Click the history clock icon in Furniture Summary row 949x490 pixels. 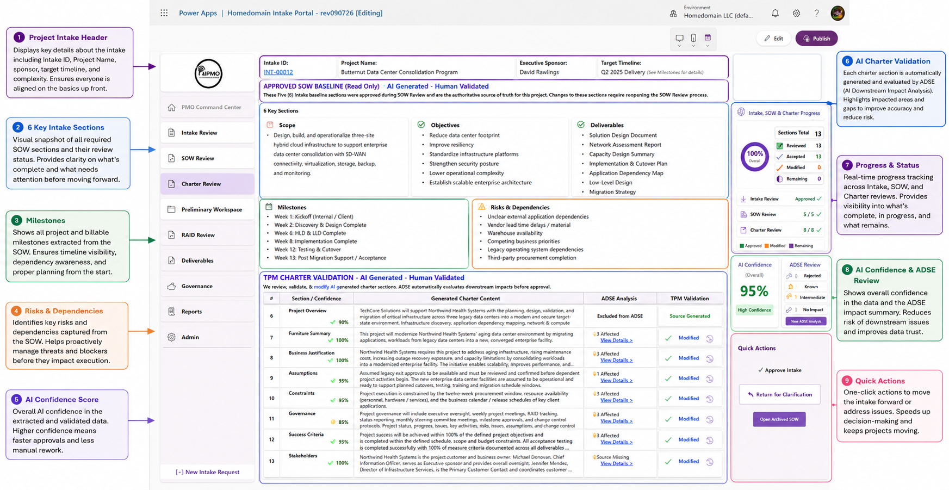coord(710,338)
